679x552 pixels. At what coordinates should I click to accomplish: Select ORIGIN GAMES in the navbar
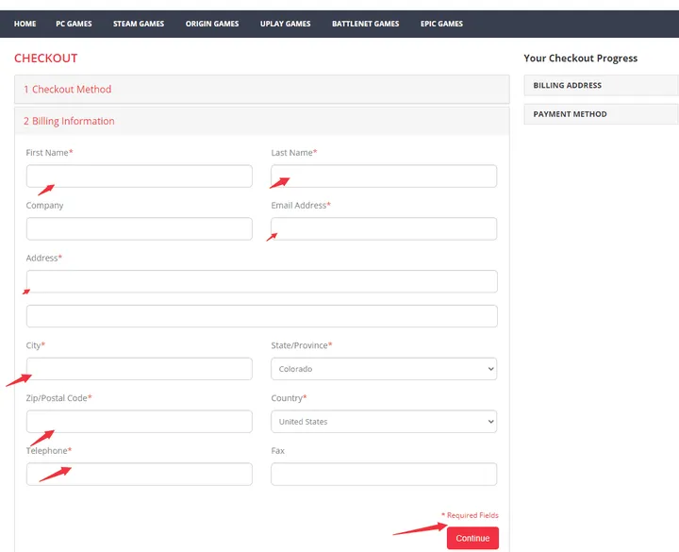pos(212,24)
